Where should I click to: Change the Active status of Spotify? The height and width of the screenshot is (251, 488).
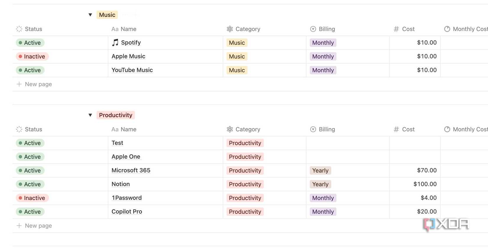tap(30, 43)
